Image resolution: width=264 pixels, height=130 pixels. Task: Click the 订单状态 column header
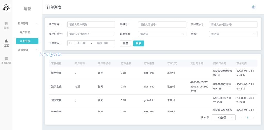pyautogui.click(x=172, y=64)
